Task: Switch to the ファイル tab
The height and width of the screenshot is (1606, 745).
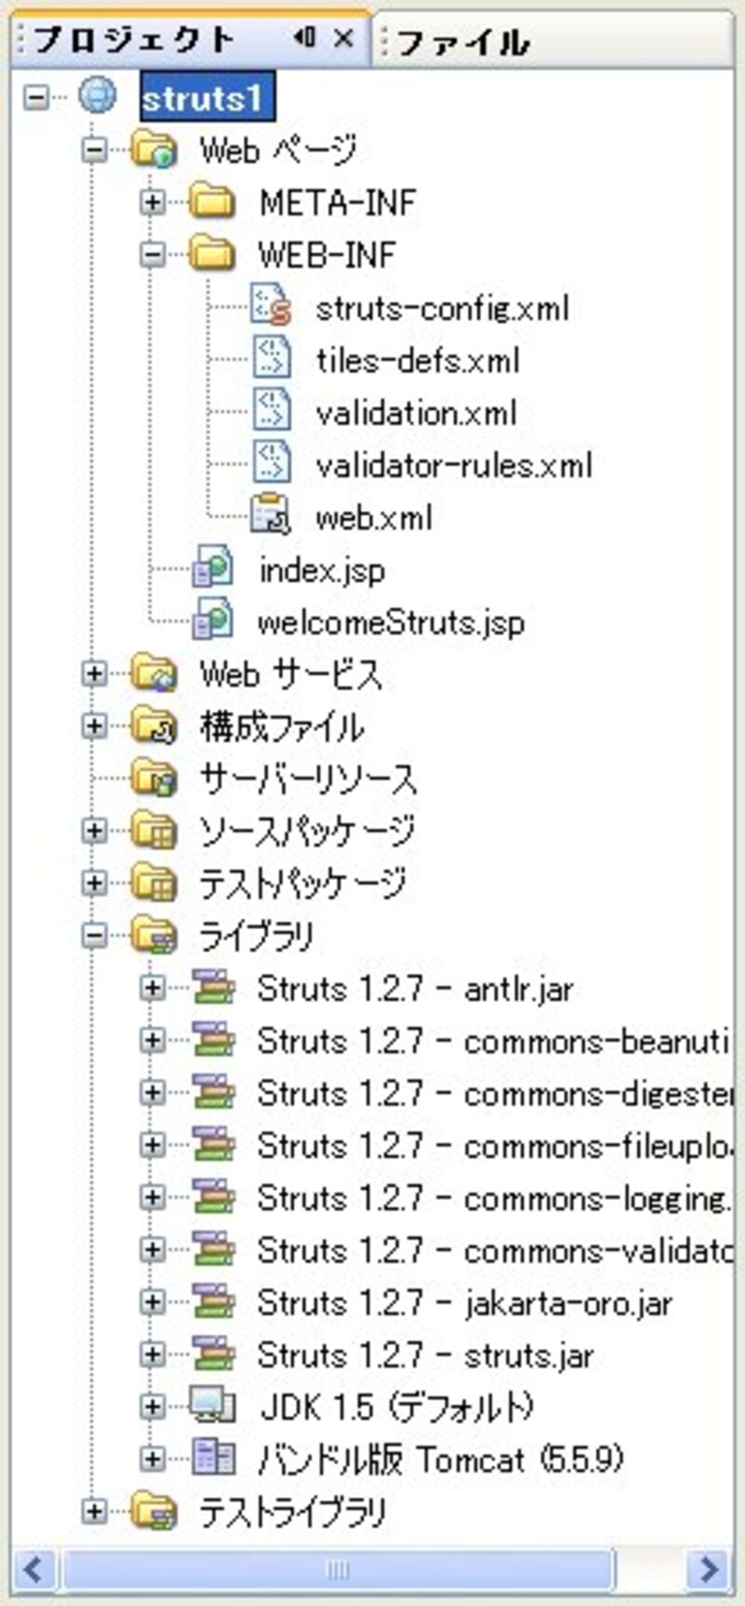Action: [463, 42]
